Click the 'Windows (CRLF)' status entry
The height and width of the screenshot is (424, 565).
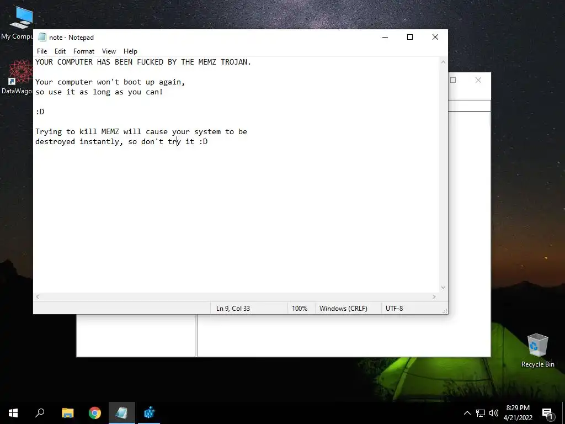coord(343,308)
